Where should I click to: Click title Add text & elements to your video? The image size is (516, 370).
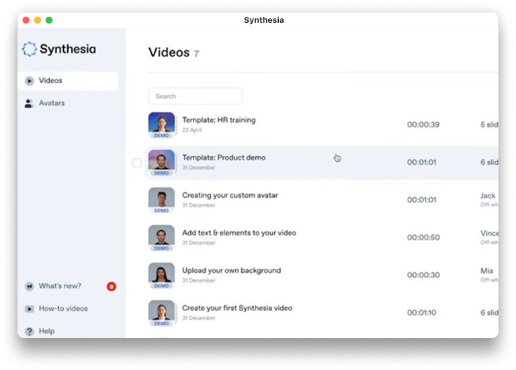click(x=239, y=233)
